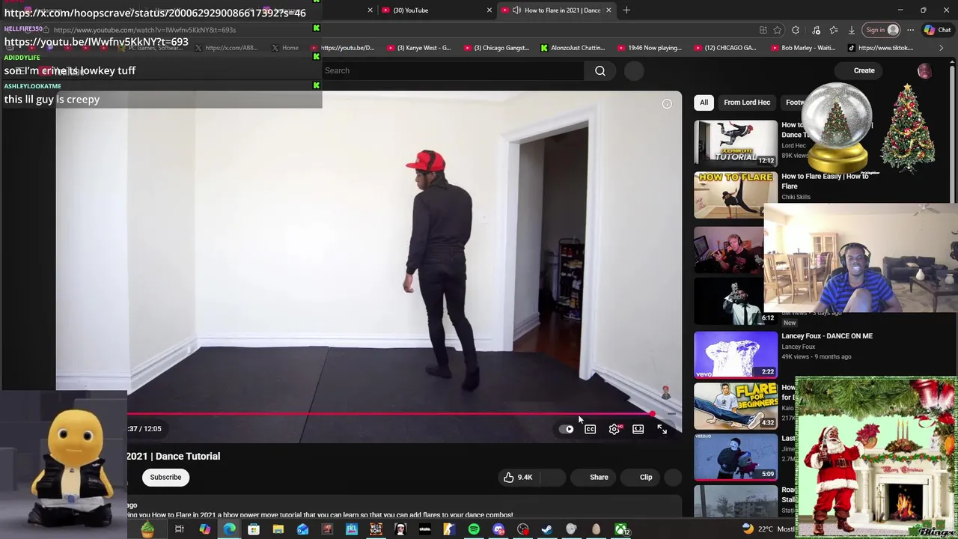Open the 6:12 length video thumbnail
This screenshot has height=539, width=958.
click(x=736, y=302)
